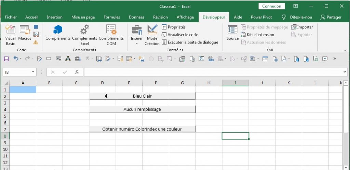This screenshot has height=170, width=350.
Task: Switch to the Données tab
Action: 137,17
